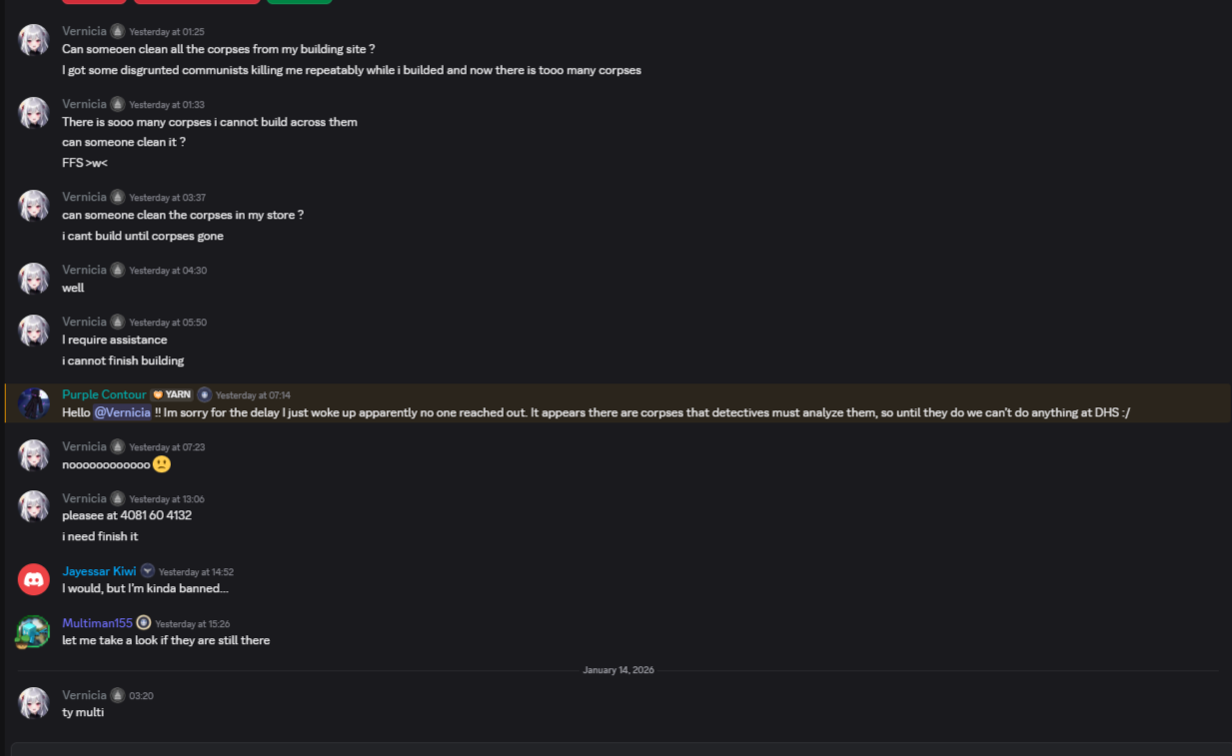Click Vernicia's role icon on the 13:06 message

pyautogui.click(x=117, y=498)
